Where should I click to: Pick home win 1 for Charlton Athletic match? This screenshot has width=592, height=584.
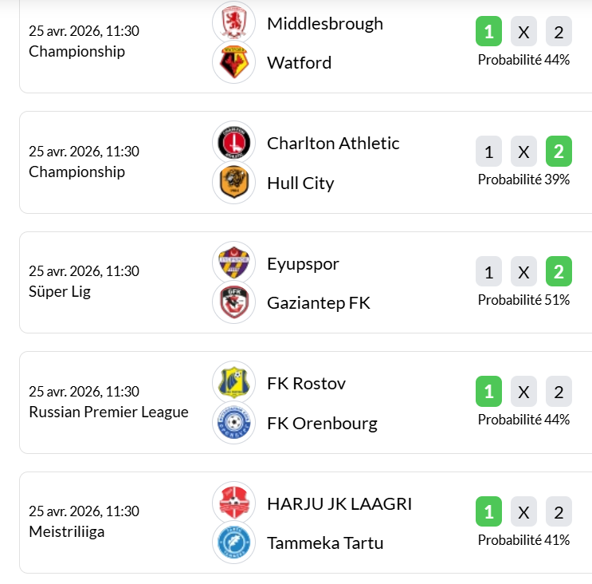[x=488, y=152]
